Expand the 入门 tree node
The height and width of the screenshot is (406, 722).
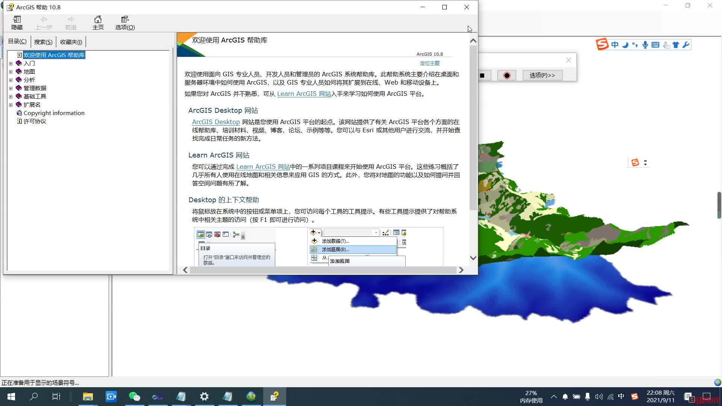click(x=11, y=63)
